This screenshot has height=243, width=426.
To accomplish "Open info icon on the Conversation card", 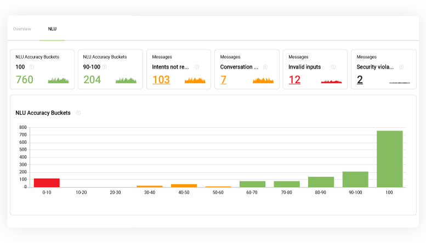I will 265,66.
